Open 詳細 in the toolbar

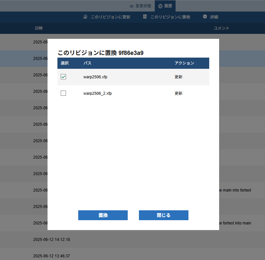[x=211, y=17]
